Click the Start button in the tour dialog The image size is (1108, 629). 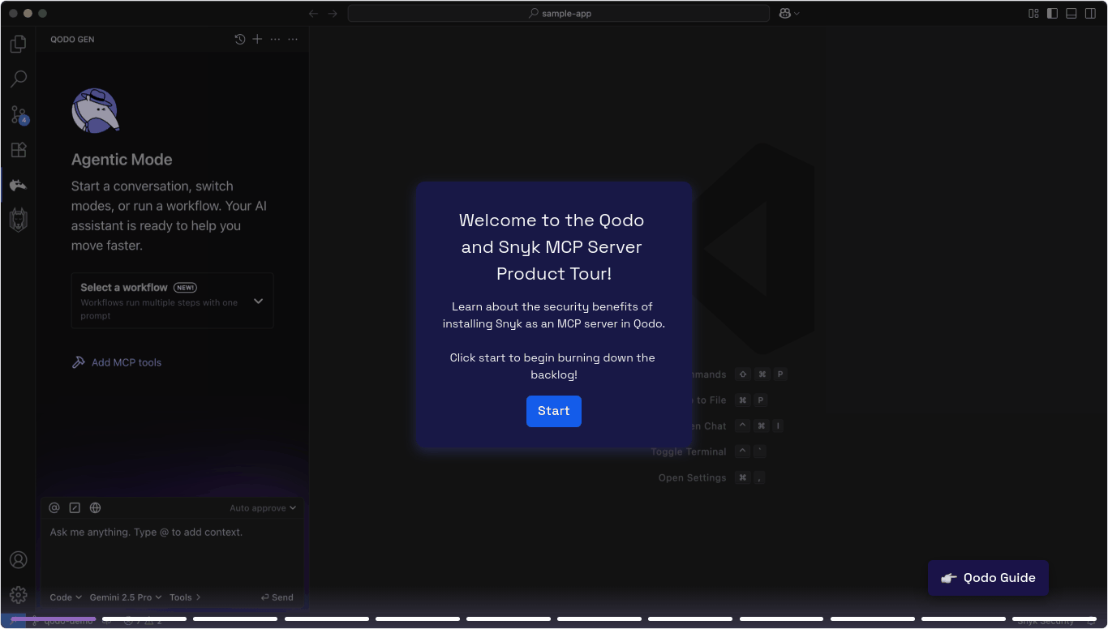coord(553,411)
